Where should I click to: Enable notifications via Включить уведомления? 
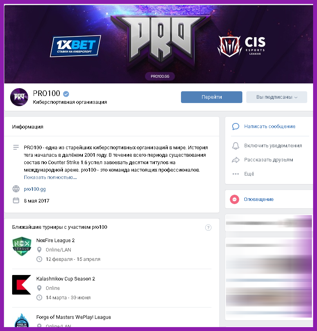point(273,146)
